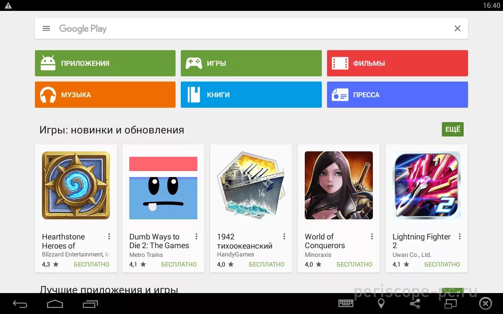
Task: Open the on-screen keyboard icon
Action: (x=346, y=303)
